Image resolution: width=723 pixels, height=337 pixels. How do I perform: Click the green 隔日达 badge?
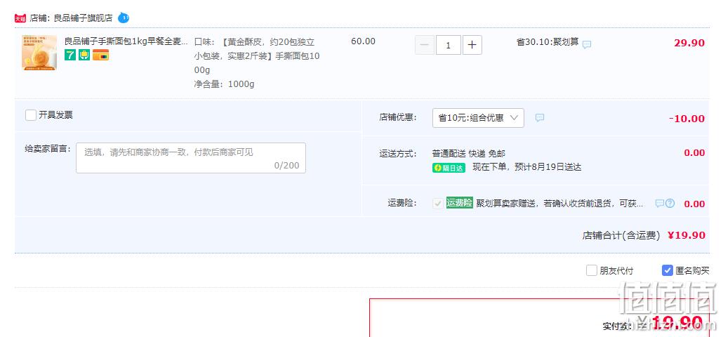pos(449,168)
